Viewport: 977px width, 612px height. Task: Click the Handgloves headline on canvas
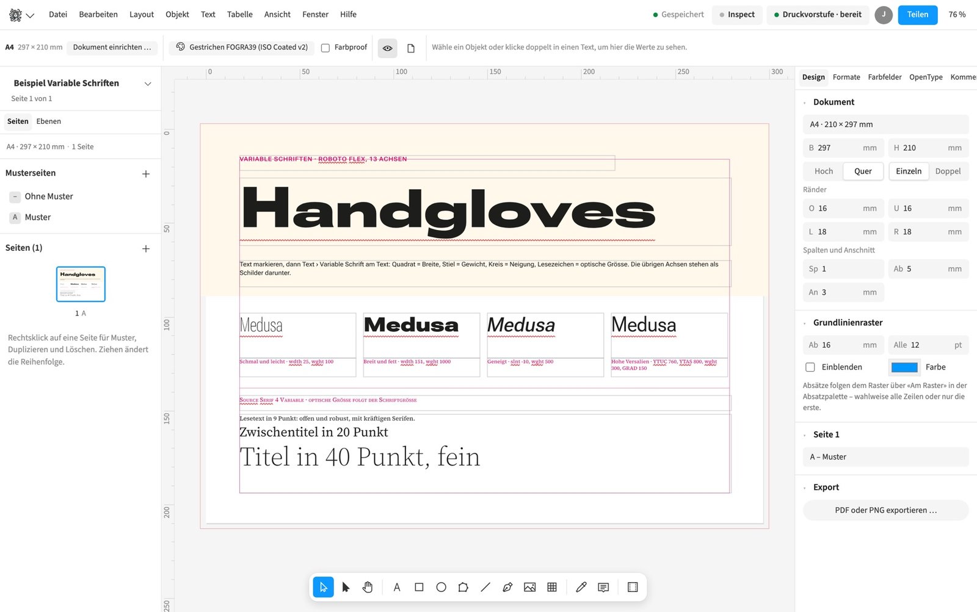coord(449,211)
